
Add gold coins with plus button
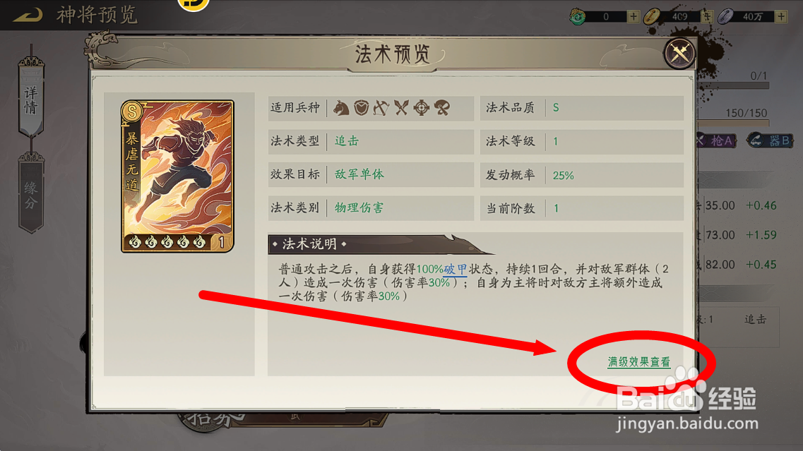[x=707, y=16]
